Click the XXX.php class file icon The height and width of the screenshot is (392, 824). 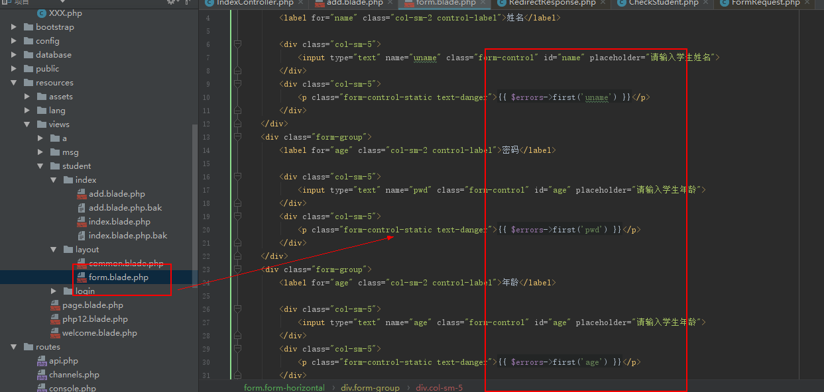41,13
